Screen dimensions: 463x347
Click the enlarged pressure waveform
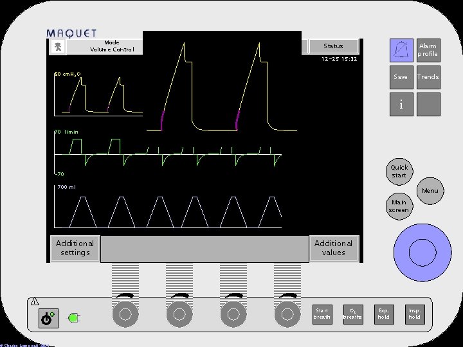222,87
